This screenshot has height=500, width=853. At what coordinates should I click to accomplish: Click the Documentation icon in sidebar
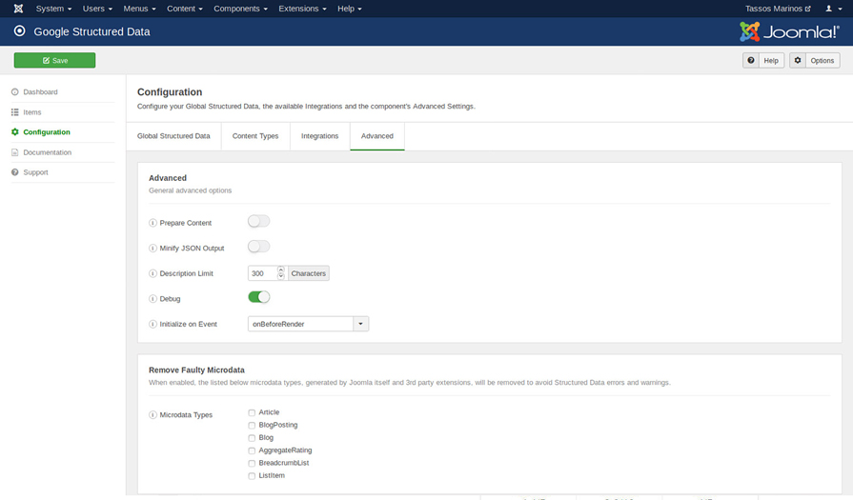click(15, 152)
